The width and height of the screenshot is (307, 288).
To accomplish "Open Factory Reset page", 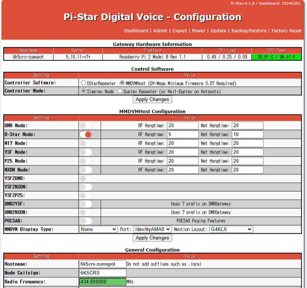I will (x=286, y=31).
